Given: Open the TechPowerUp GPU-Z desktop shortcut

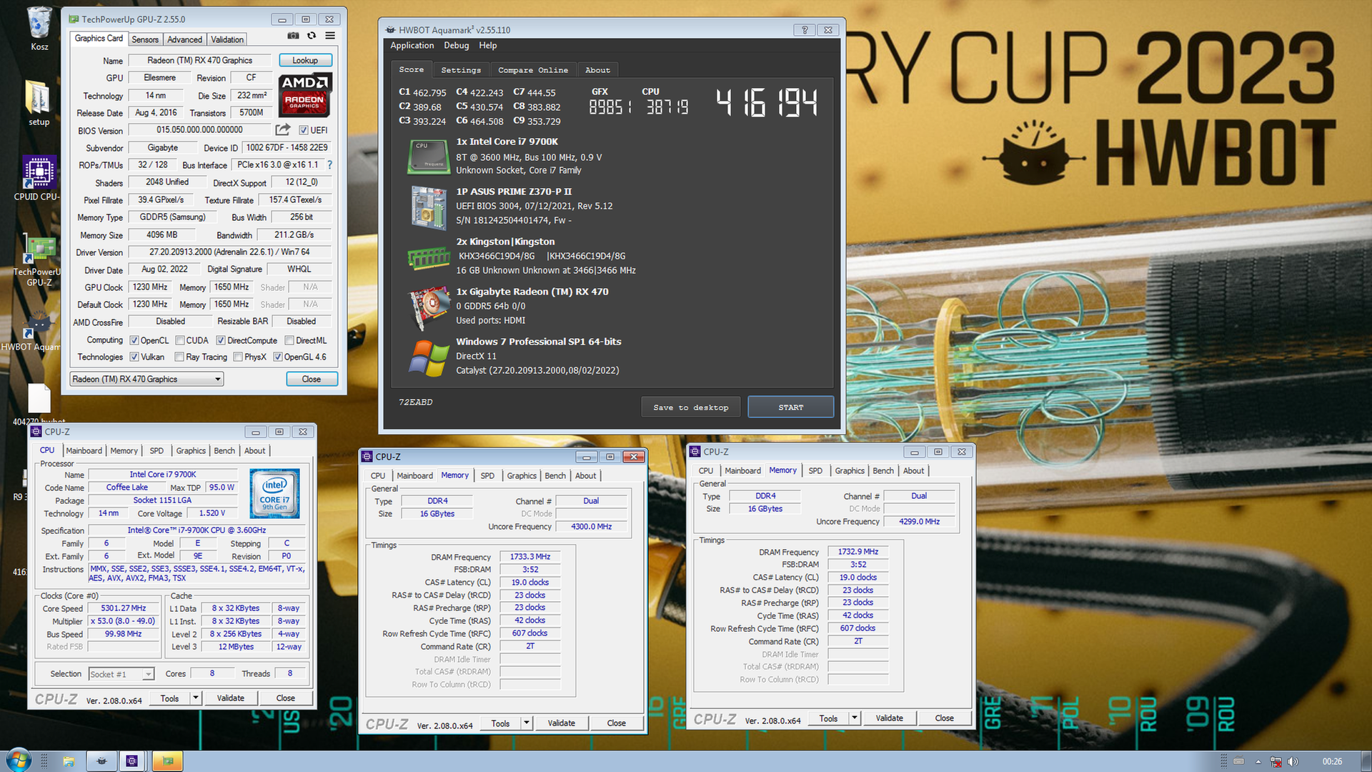Looking at the screenshot, I should [x=37, y=261].
